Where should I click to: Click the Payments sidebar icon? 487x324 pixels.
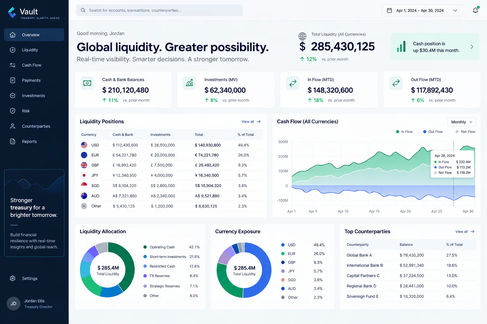tap(13, 80)
